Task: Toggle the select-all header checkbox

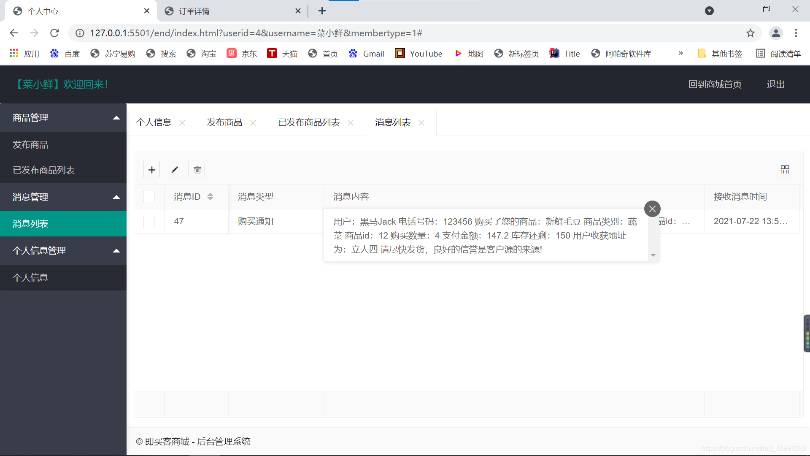Action: (x=148, y=196)
